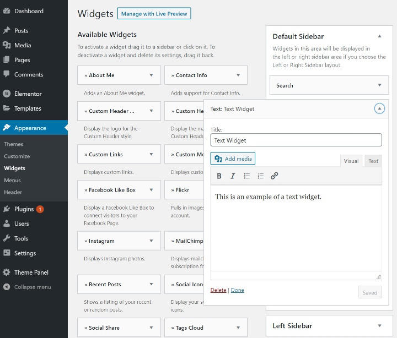
Task: Open Menus in Appearance submenu
Action: pyautogui.click(x=12, y=180)
